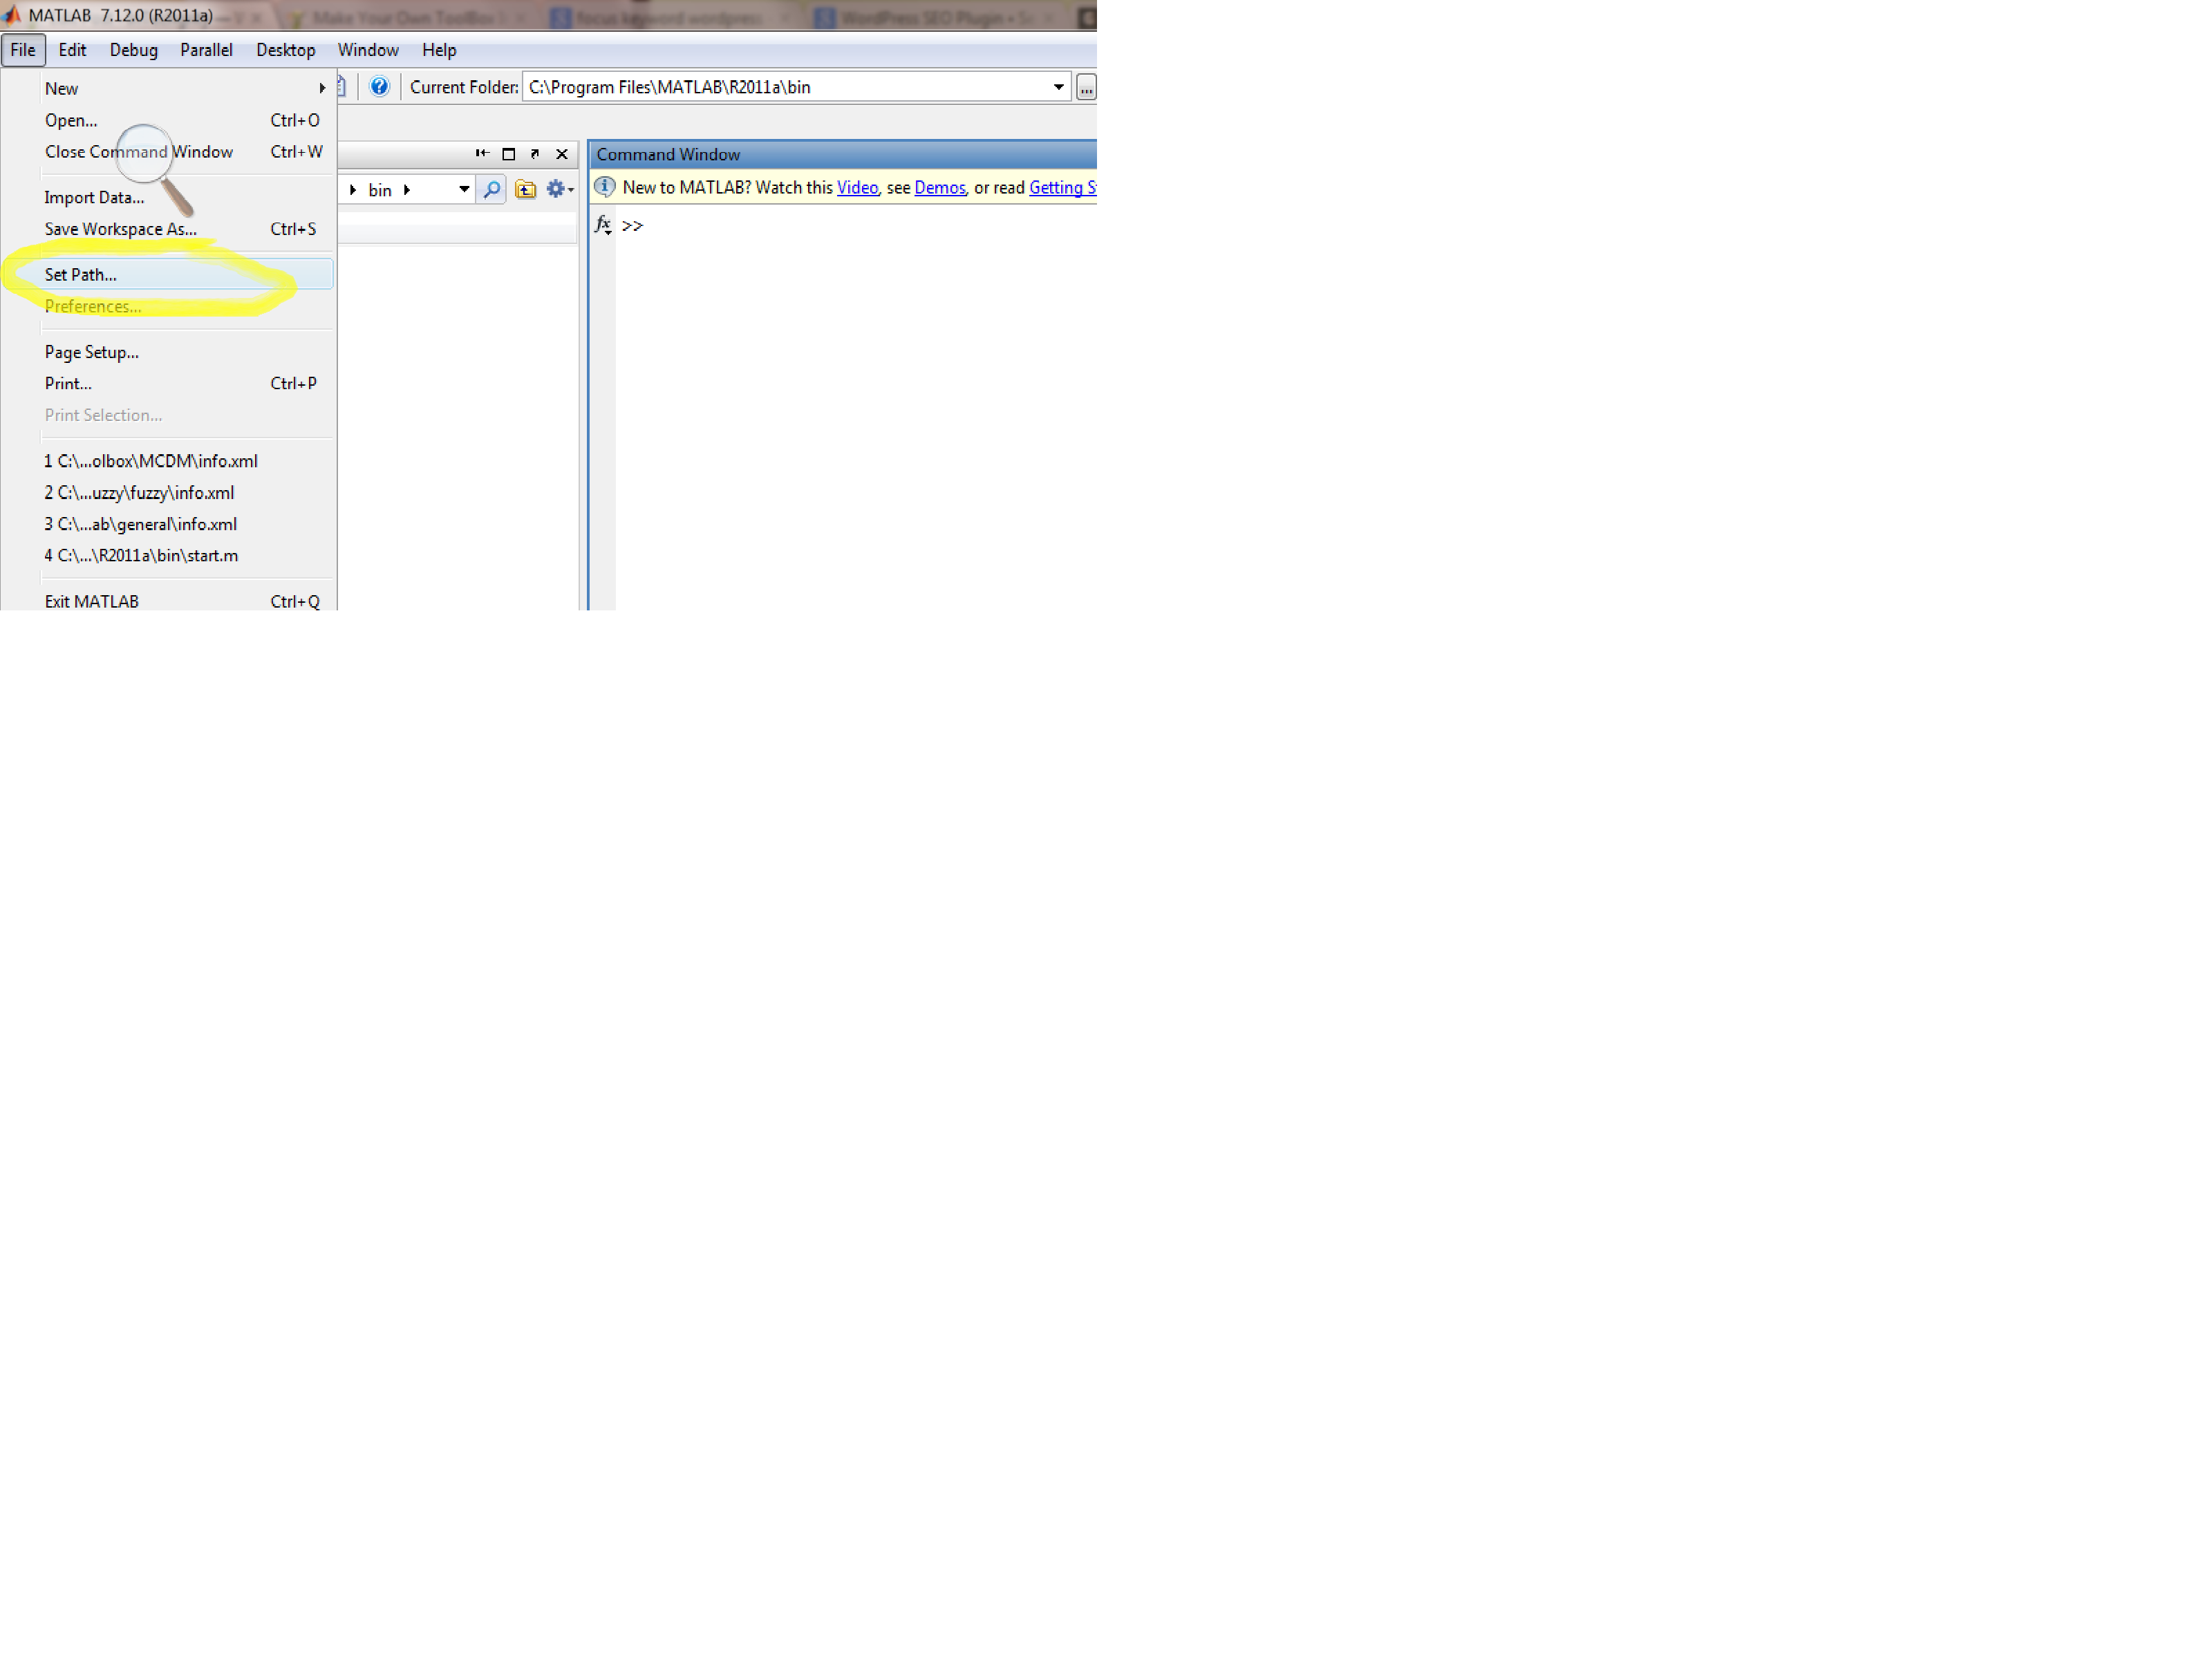Open the Edit menu
This screenshot has width=2212, height=1659.
point(72,50)
